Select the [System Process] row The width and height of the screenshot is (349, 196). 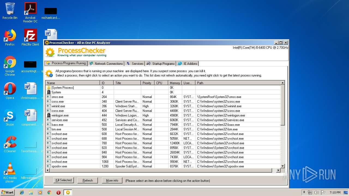click(163, 88)
